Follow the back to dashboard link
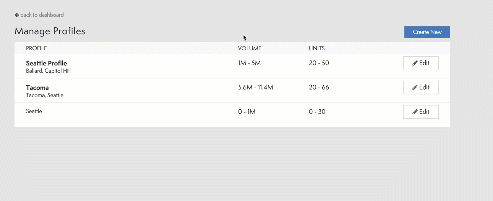493x201 pixels. tap(42, 15)
